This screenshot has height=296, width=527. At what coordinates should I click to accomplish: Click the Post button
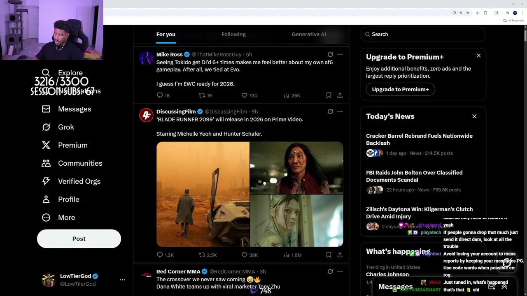click(x=79, y=239)
